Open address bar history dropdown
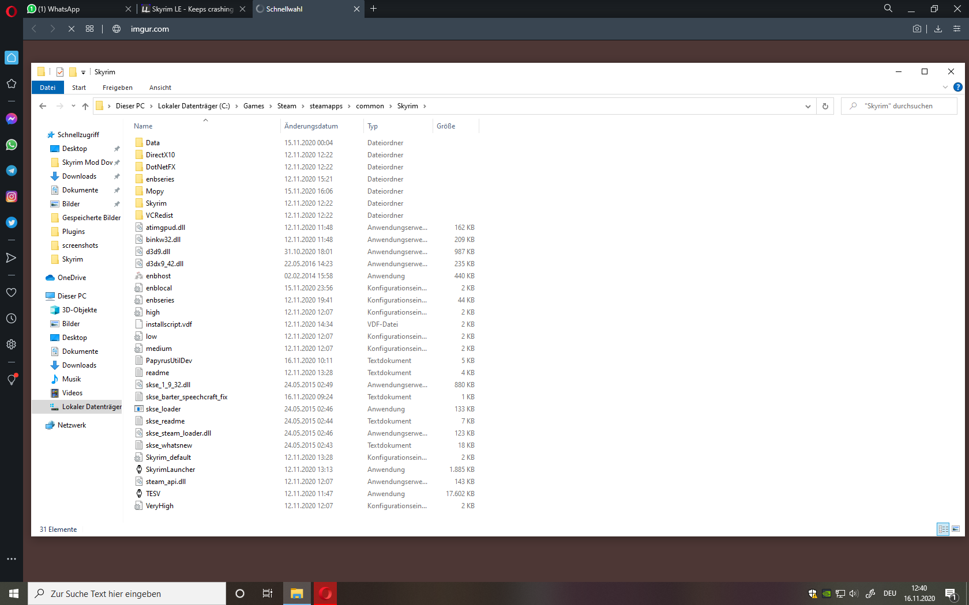The width and height of the screenshot is (969, 605). point(808,106)
